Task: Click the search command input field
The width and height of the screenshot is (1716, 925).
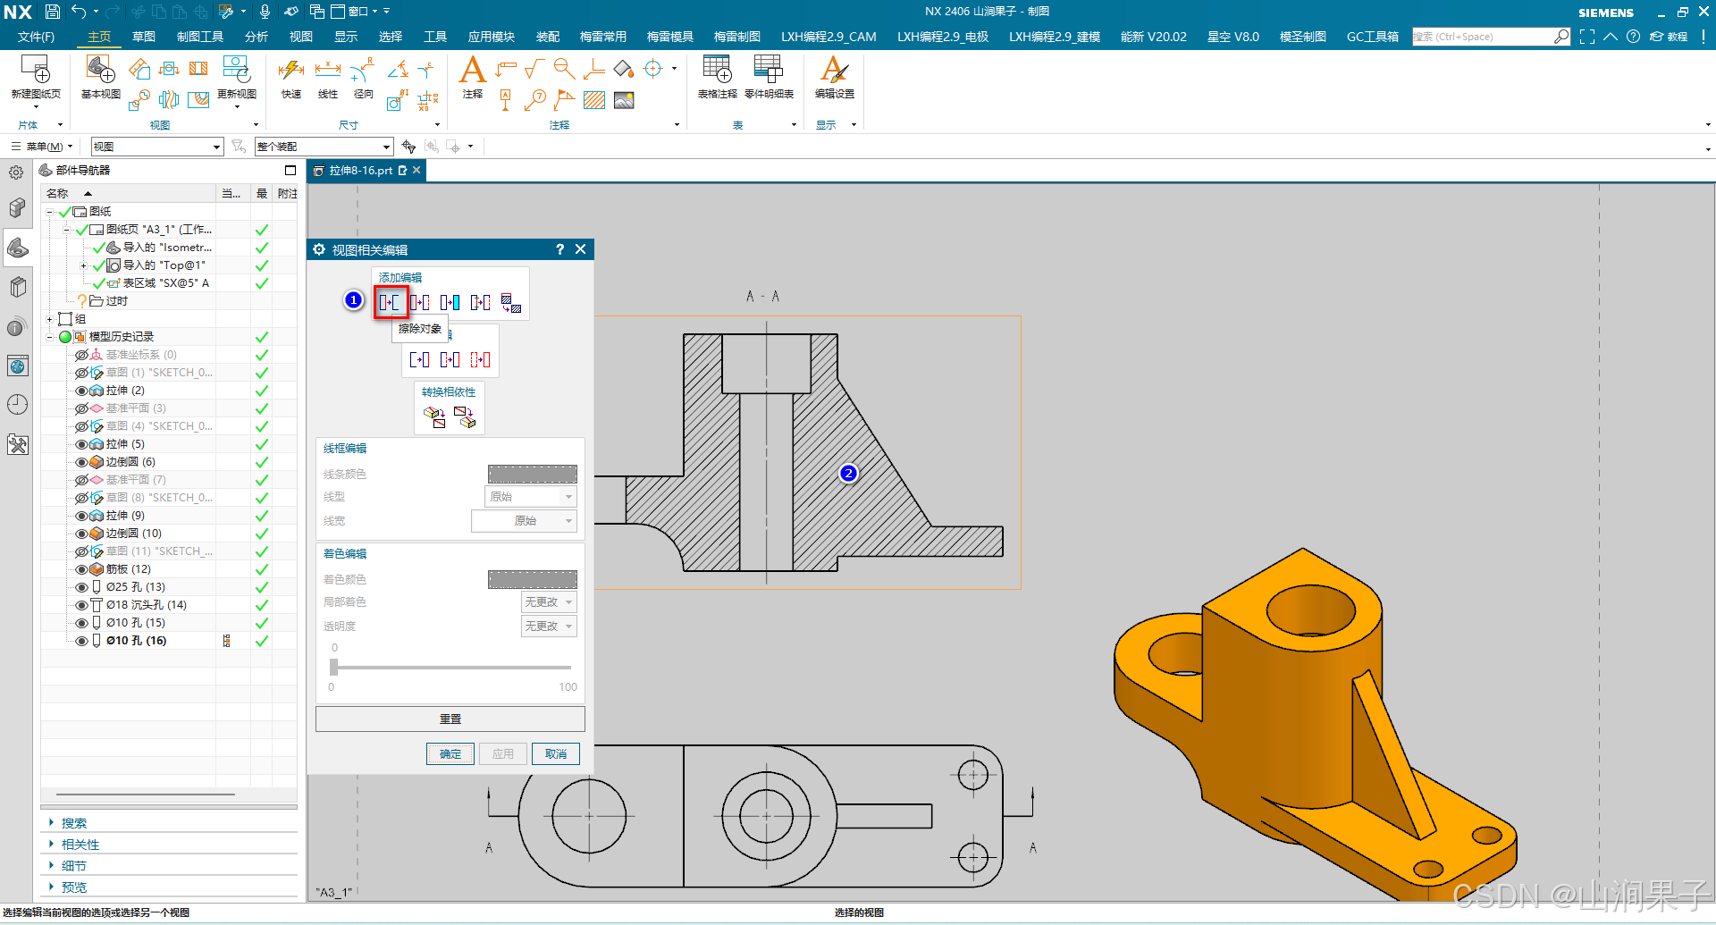Action: pyautogui.click(x=1484, y=37)
